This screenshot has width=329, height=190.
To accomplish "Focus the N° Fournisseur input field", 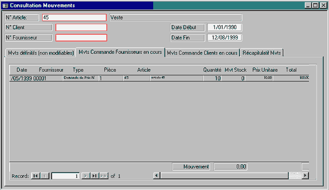I will pyautogui.click(x=81, y=37).
